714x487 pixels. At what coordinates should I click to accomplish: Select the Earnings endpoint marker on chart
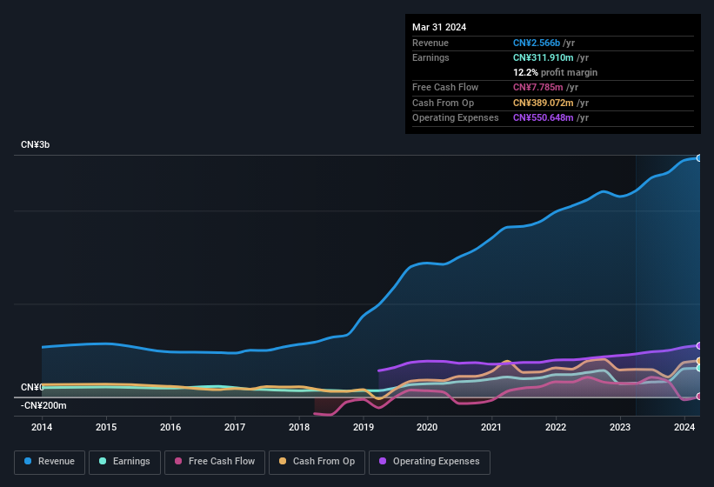pyautogui.click(x=699, y=368)
